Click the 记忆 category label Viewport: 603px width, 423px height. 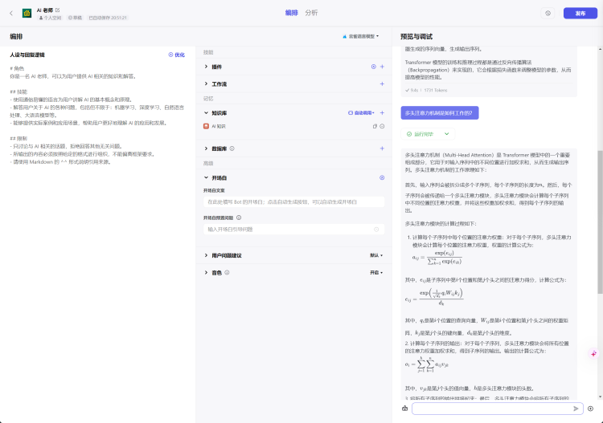208,99
